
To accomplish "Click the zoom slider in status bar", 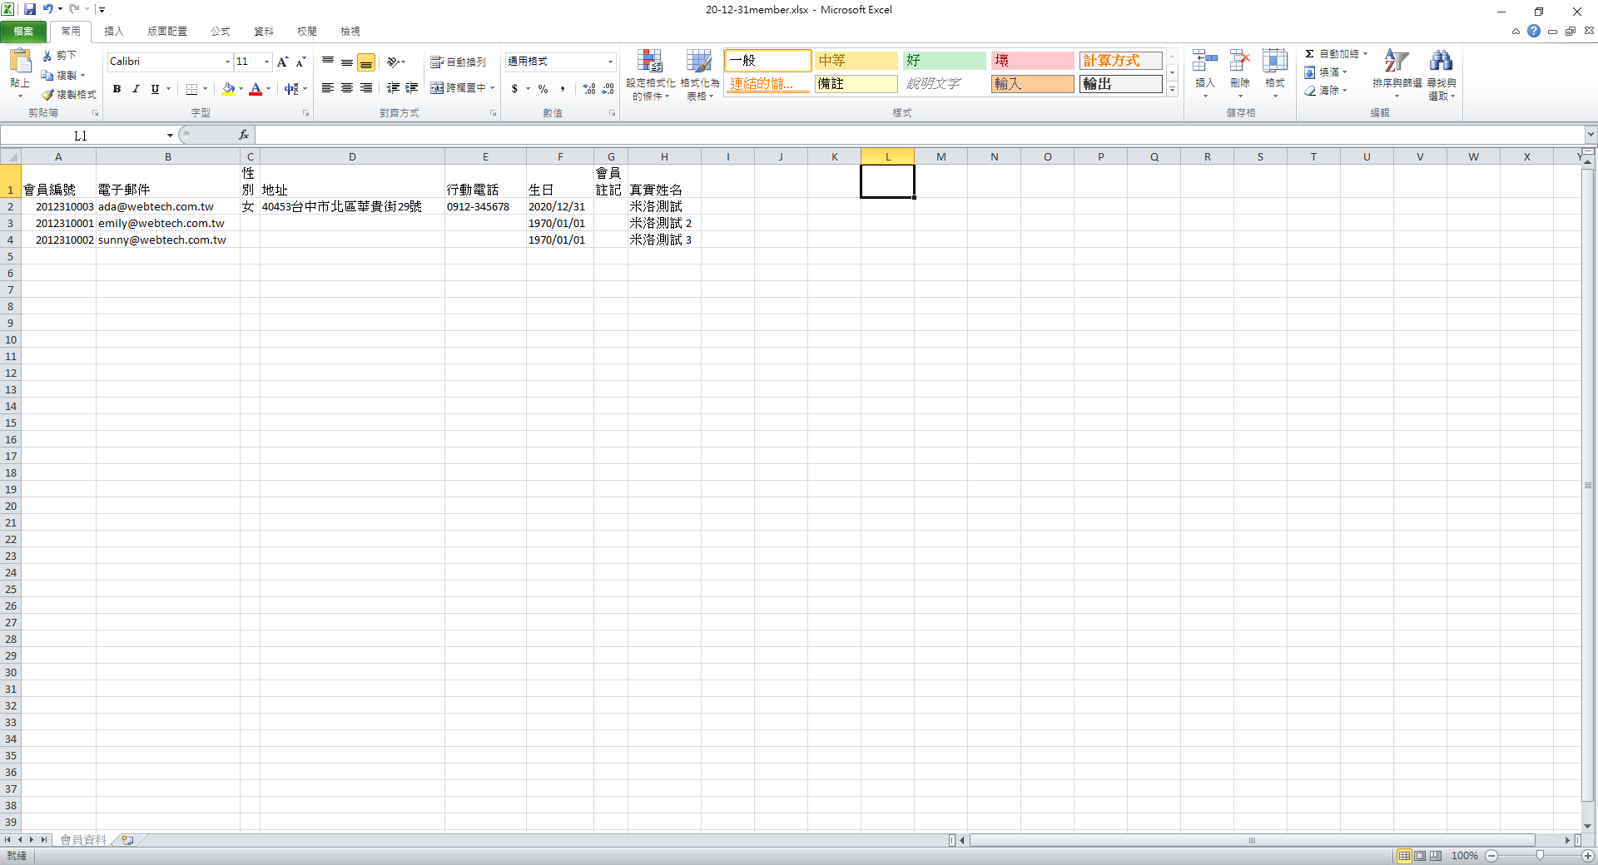I will click(1540, 856).
